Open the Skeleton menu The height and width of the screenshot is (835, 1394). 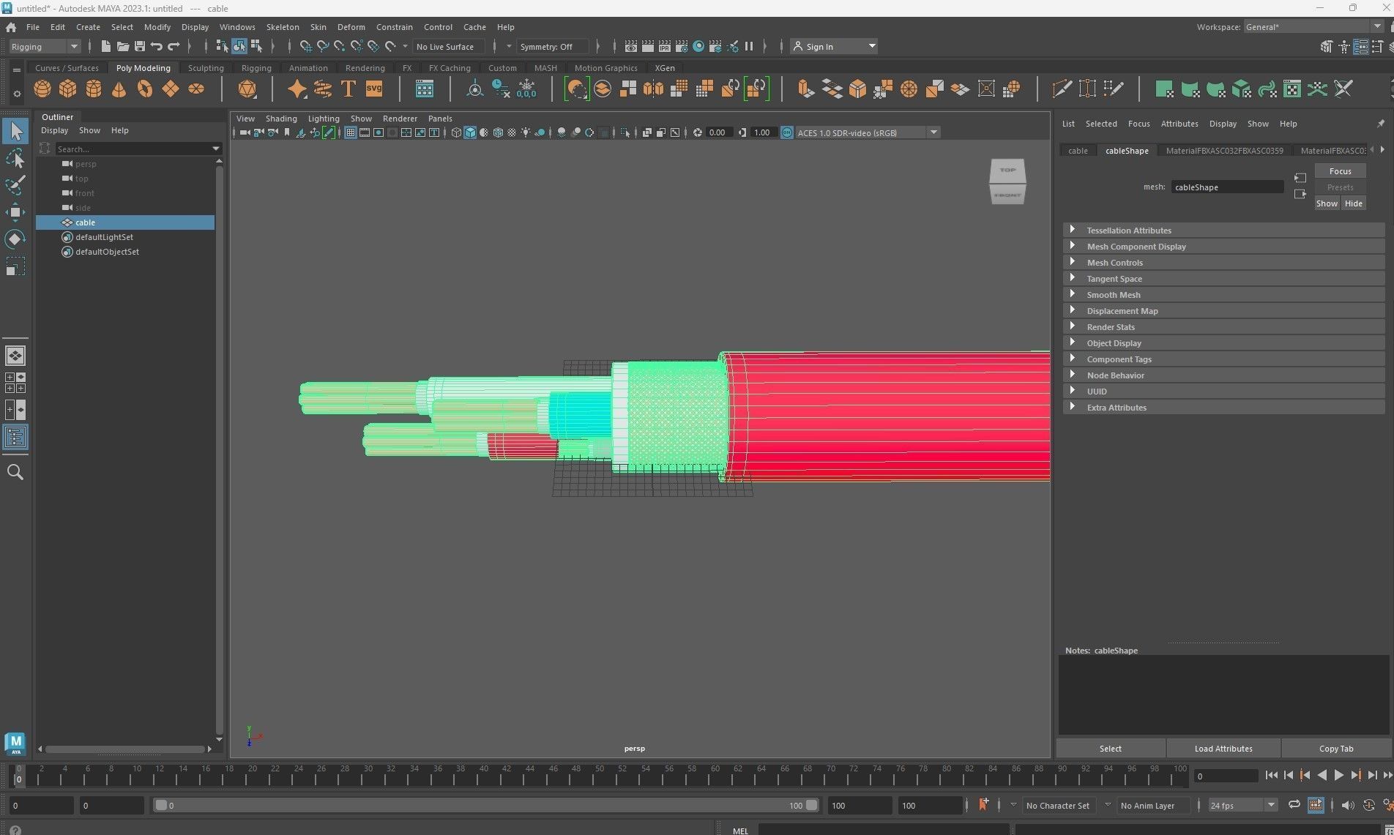[283, 27]
